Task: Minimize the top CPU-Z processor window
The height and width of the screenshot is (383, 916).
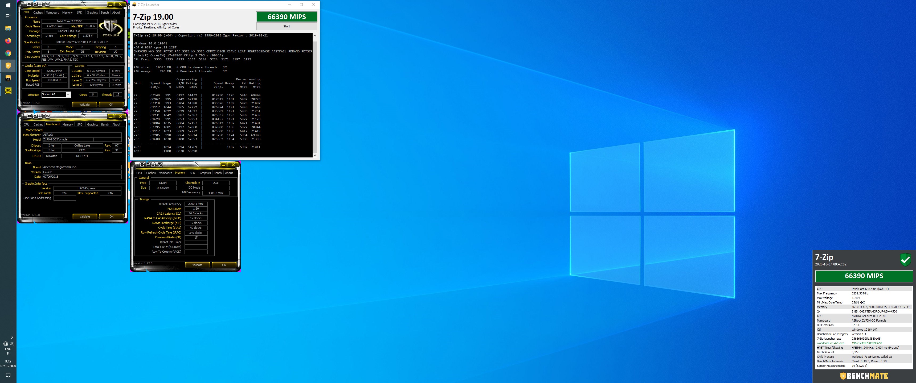Action: point(111,5)
